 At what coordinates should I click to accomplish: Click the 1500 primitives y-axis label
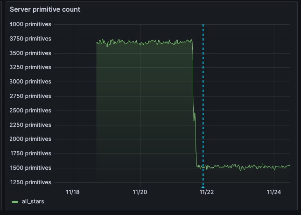point(30,168)
